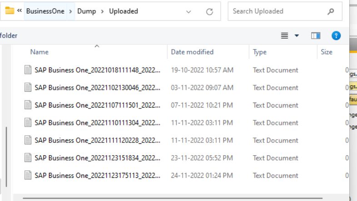This screenshot has height=201, width=357.
Task: Switch view layout using details icon
Action: point(284,35)
